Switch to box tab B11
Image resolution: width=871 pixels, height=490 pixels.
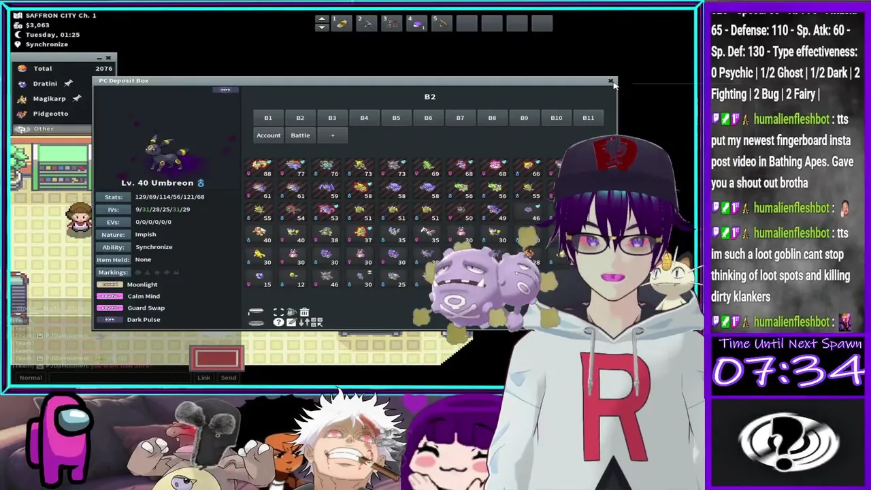[588, 118]
